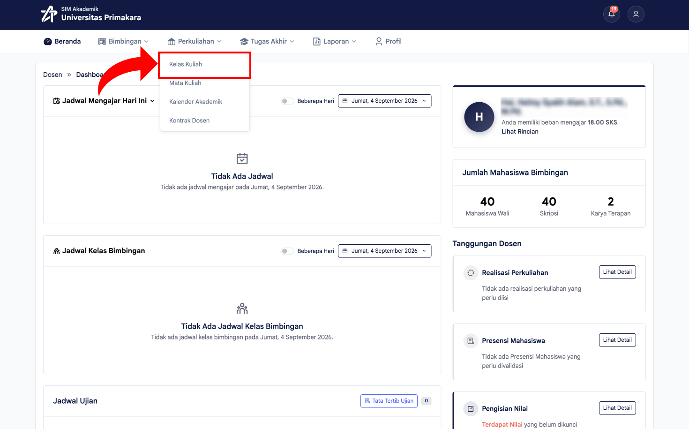Click the calendar icon in Tidak Ada Jadwal
This screenshot has width=689, height=429.
[242, 158]
